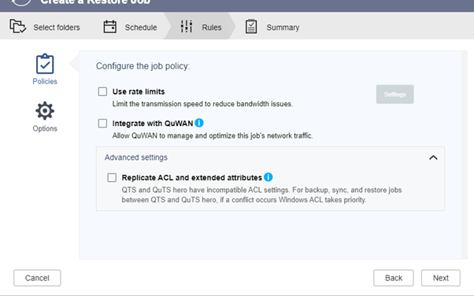Switch to the Schedule step label

coord(141,28)
